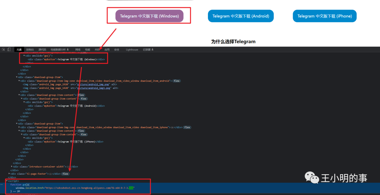Viewport: 380px width, 195px height.
Task: Collapse the onclick div wrapping the Android button
Action: click(24, 102)
